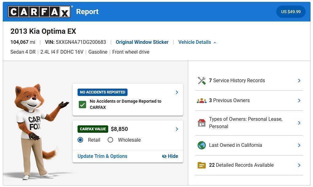Expand the CARFAX Value chevron
This screenshot has height=187, width=313.
tap(177, 129)
